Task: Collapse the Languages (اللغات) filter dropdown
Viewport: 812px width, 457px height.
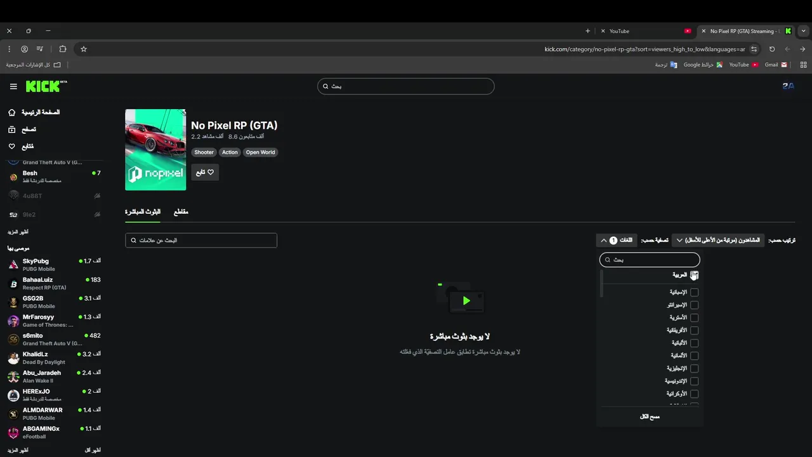Action: (616, 240)
